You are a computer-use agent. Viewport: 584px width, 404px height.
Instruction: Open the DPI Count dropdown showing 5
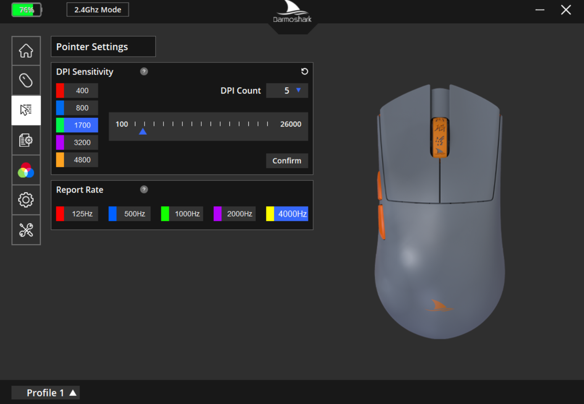point(287,91)
